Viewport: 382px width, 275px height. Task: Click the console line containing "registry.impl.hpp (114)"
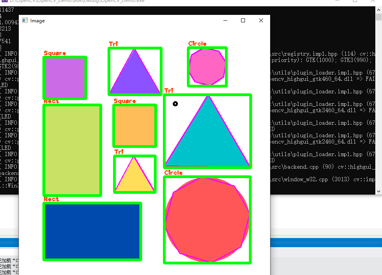click(323, 54)
